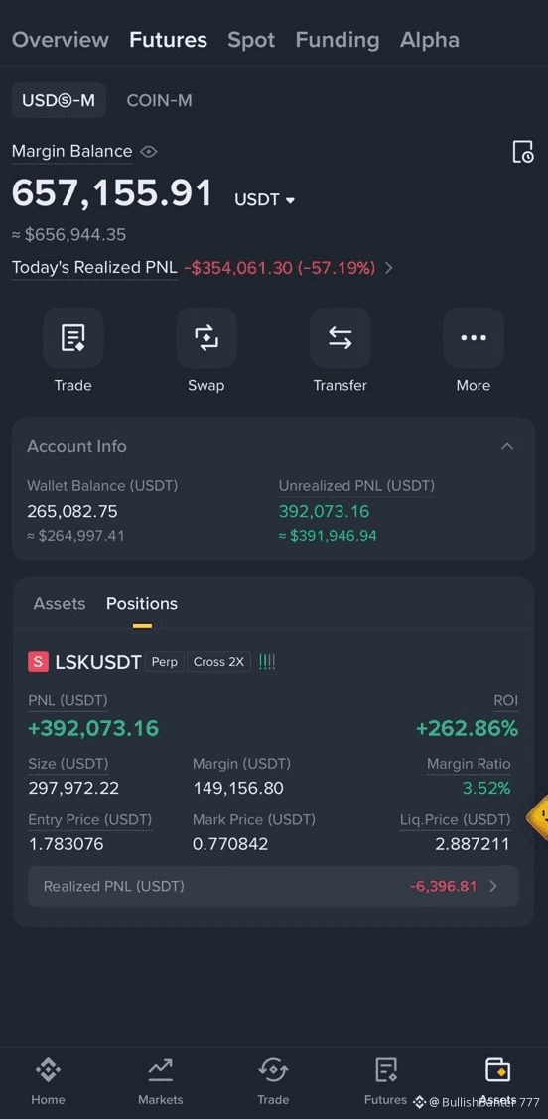Open transaction history icon at top right
This screenshot has width=548, height=1119.
pos(523,152)
